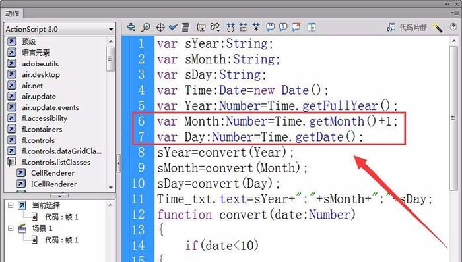Click toolbox scrollbar up arrow

pyautogui.click(x=111, y=41)
